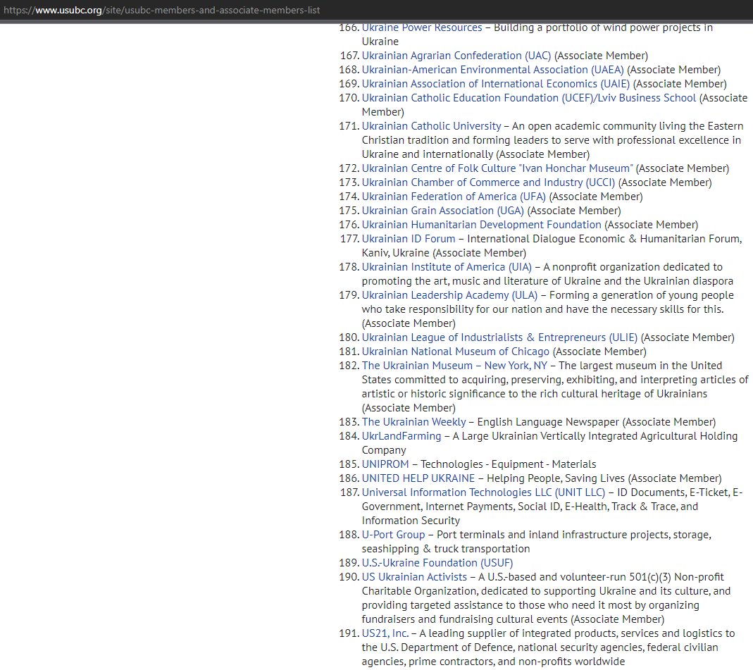The image size is (753, 670).
Task: Click the list number '180.'
Action: 349,337
